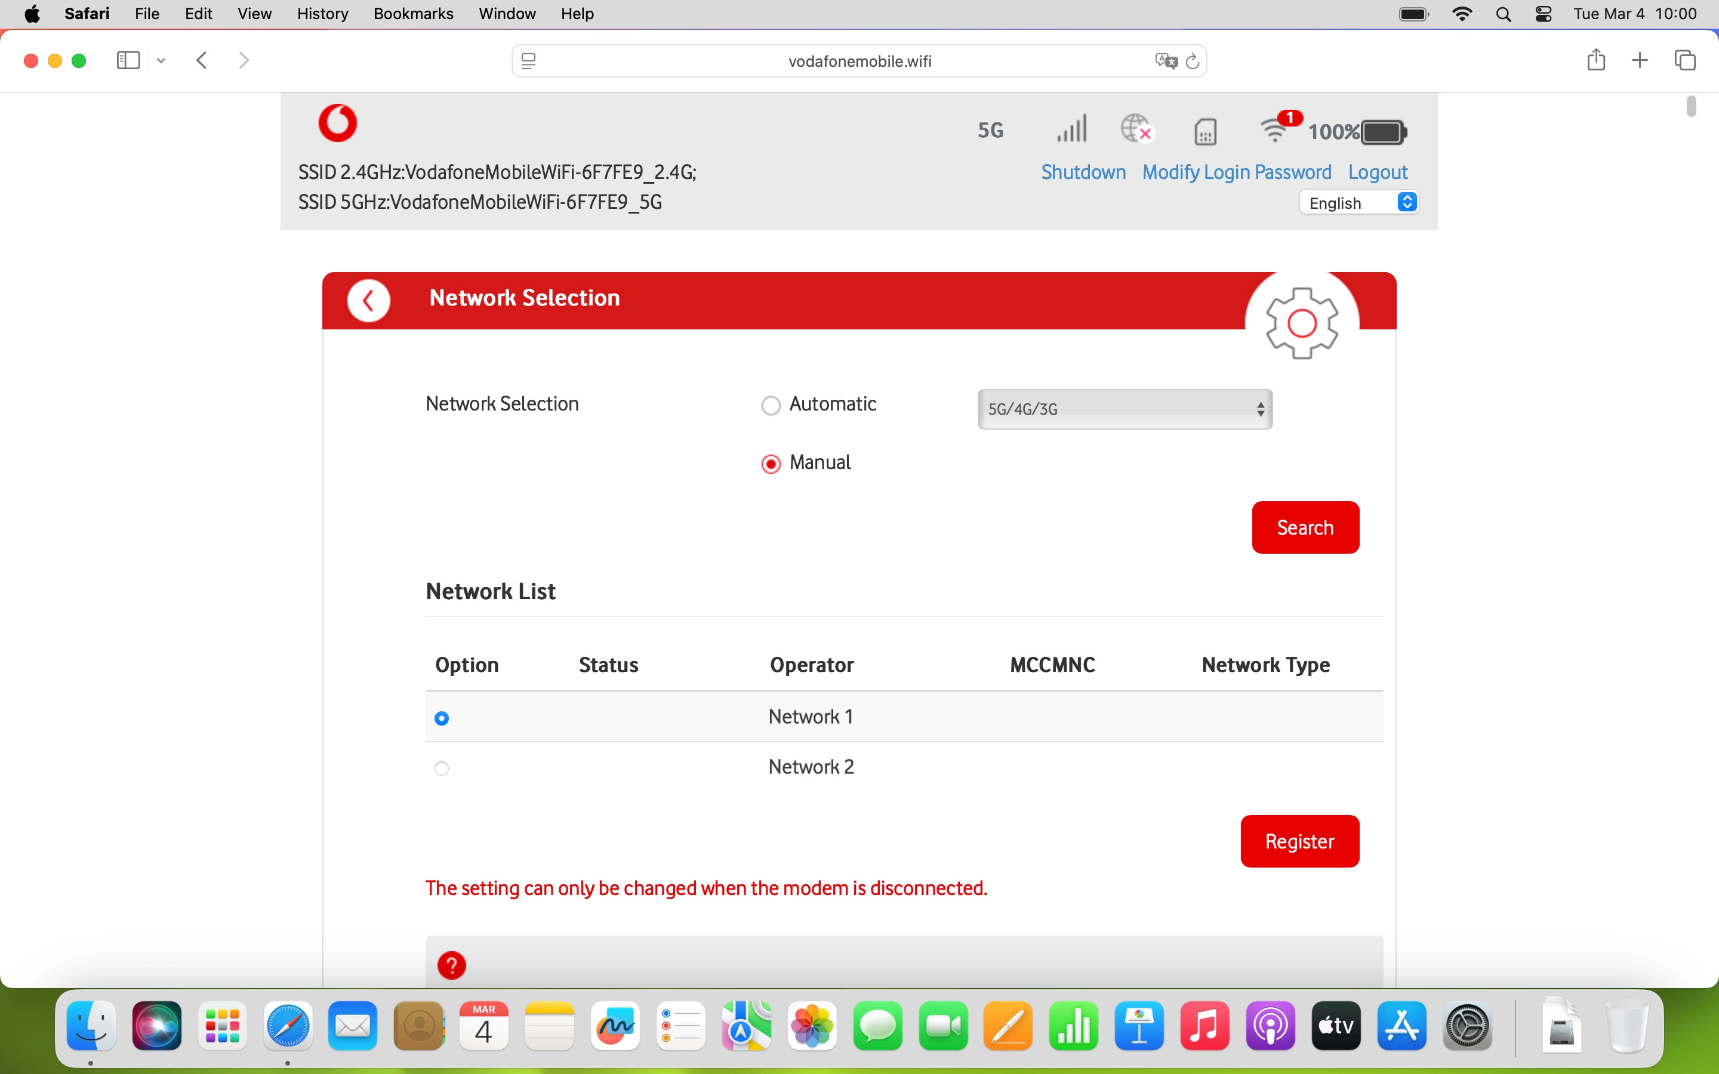Click the disconnected internet globe icon
Screen dimensions: 1719x1074
point(1136,129)
